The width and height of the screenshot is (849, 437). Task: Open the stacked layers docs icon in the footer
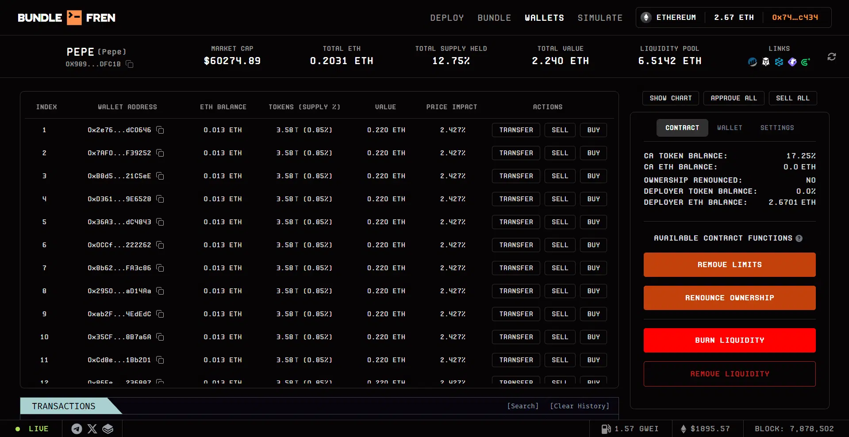pos(108,429)
